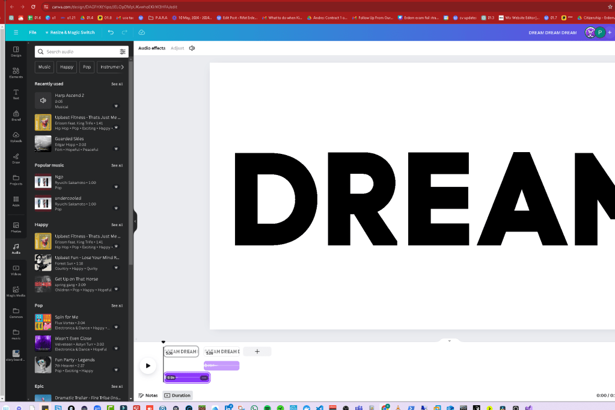
Task: Select Fun Party - Legends track
Action: (78, 365)
